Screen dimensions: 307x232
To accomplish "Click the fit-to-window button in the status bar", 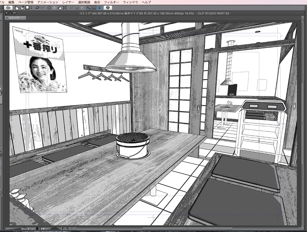I will coord(37,229).
